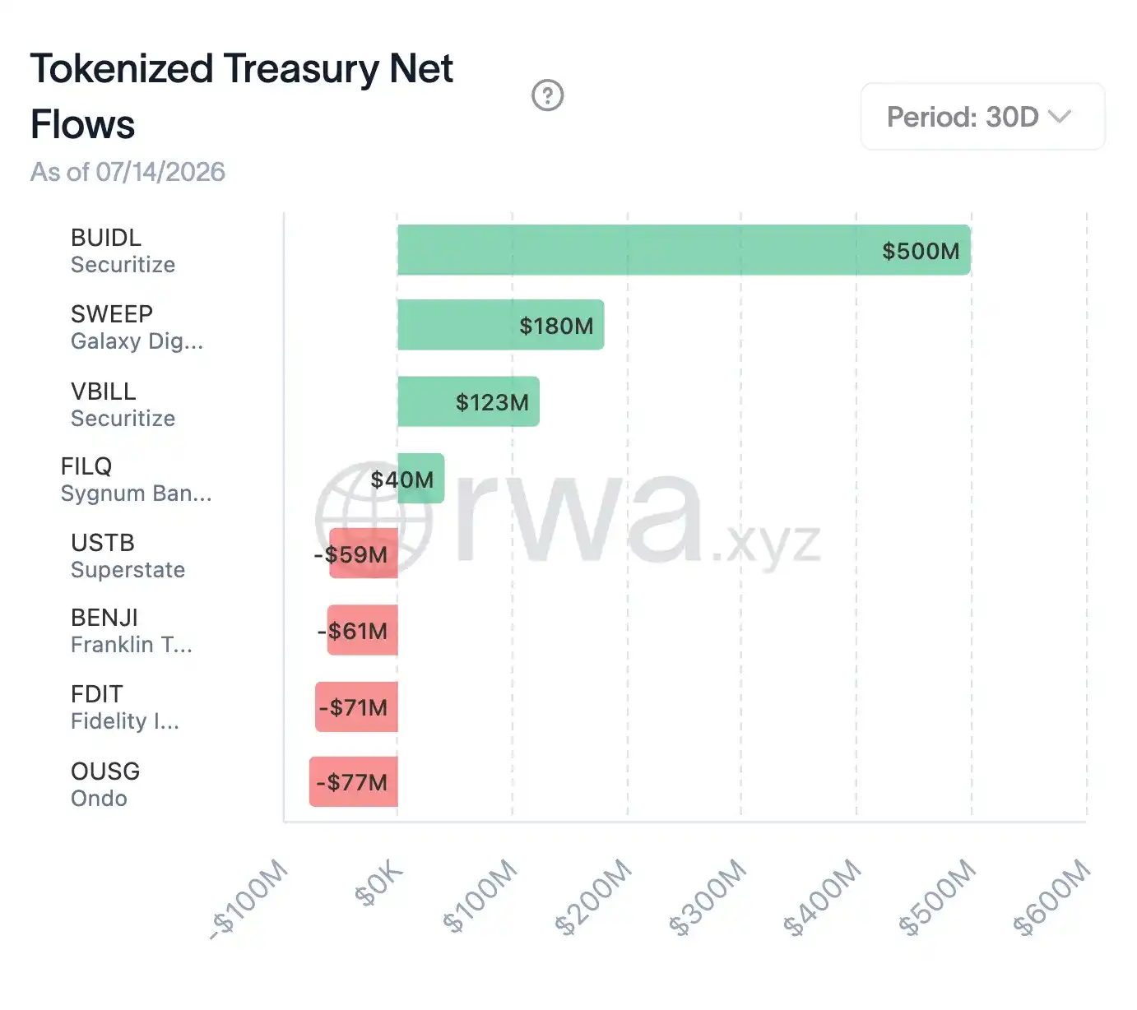
Task: Click the FILQ $40M bar
Action: click(420, 478)
